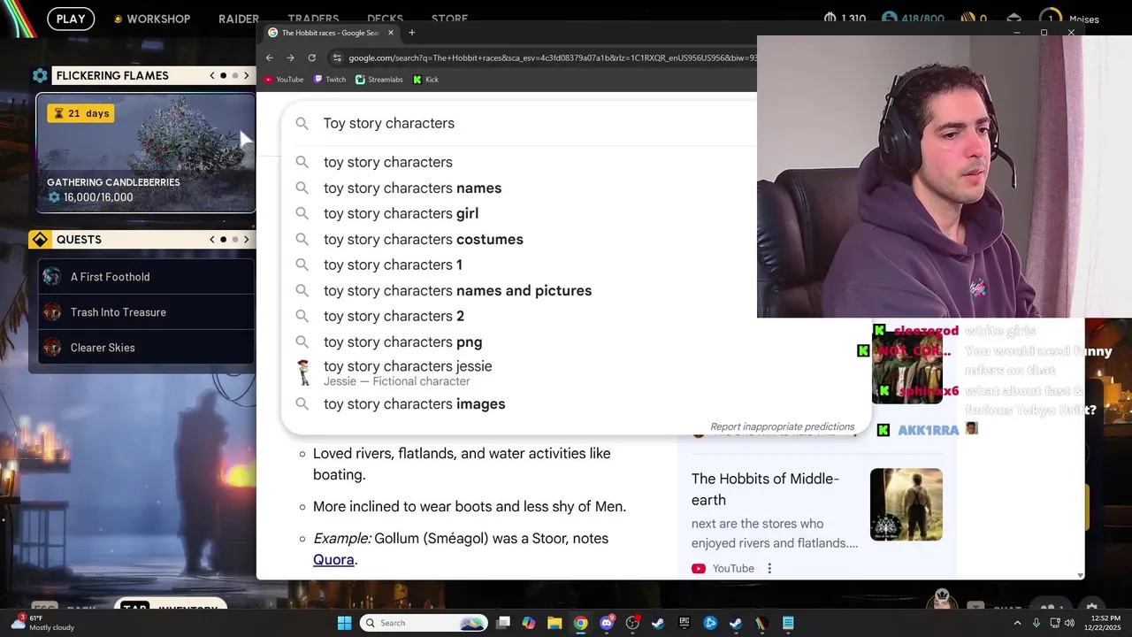Open the WORKSHOP game tab
Image resolution: width=1132 pixels, height=637 pixels.
pos(152,19)
